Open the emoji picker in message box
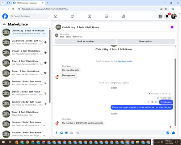Screen dimensions: 181x145 point(168,133)
